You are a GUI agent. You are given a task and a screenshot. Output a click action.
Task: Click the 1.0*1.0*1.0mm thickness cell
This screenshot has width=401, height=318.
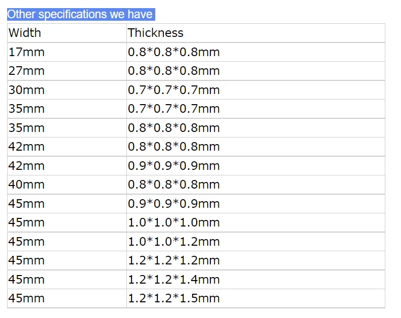(x=173, y=223)
